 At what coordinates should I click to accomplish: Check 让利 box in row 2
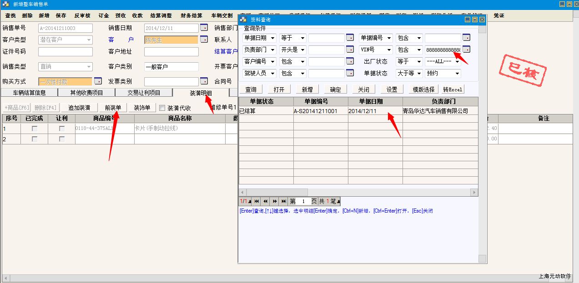coord(61,139)
